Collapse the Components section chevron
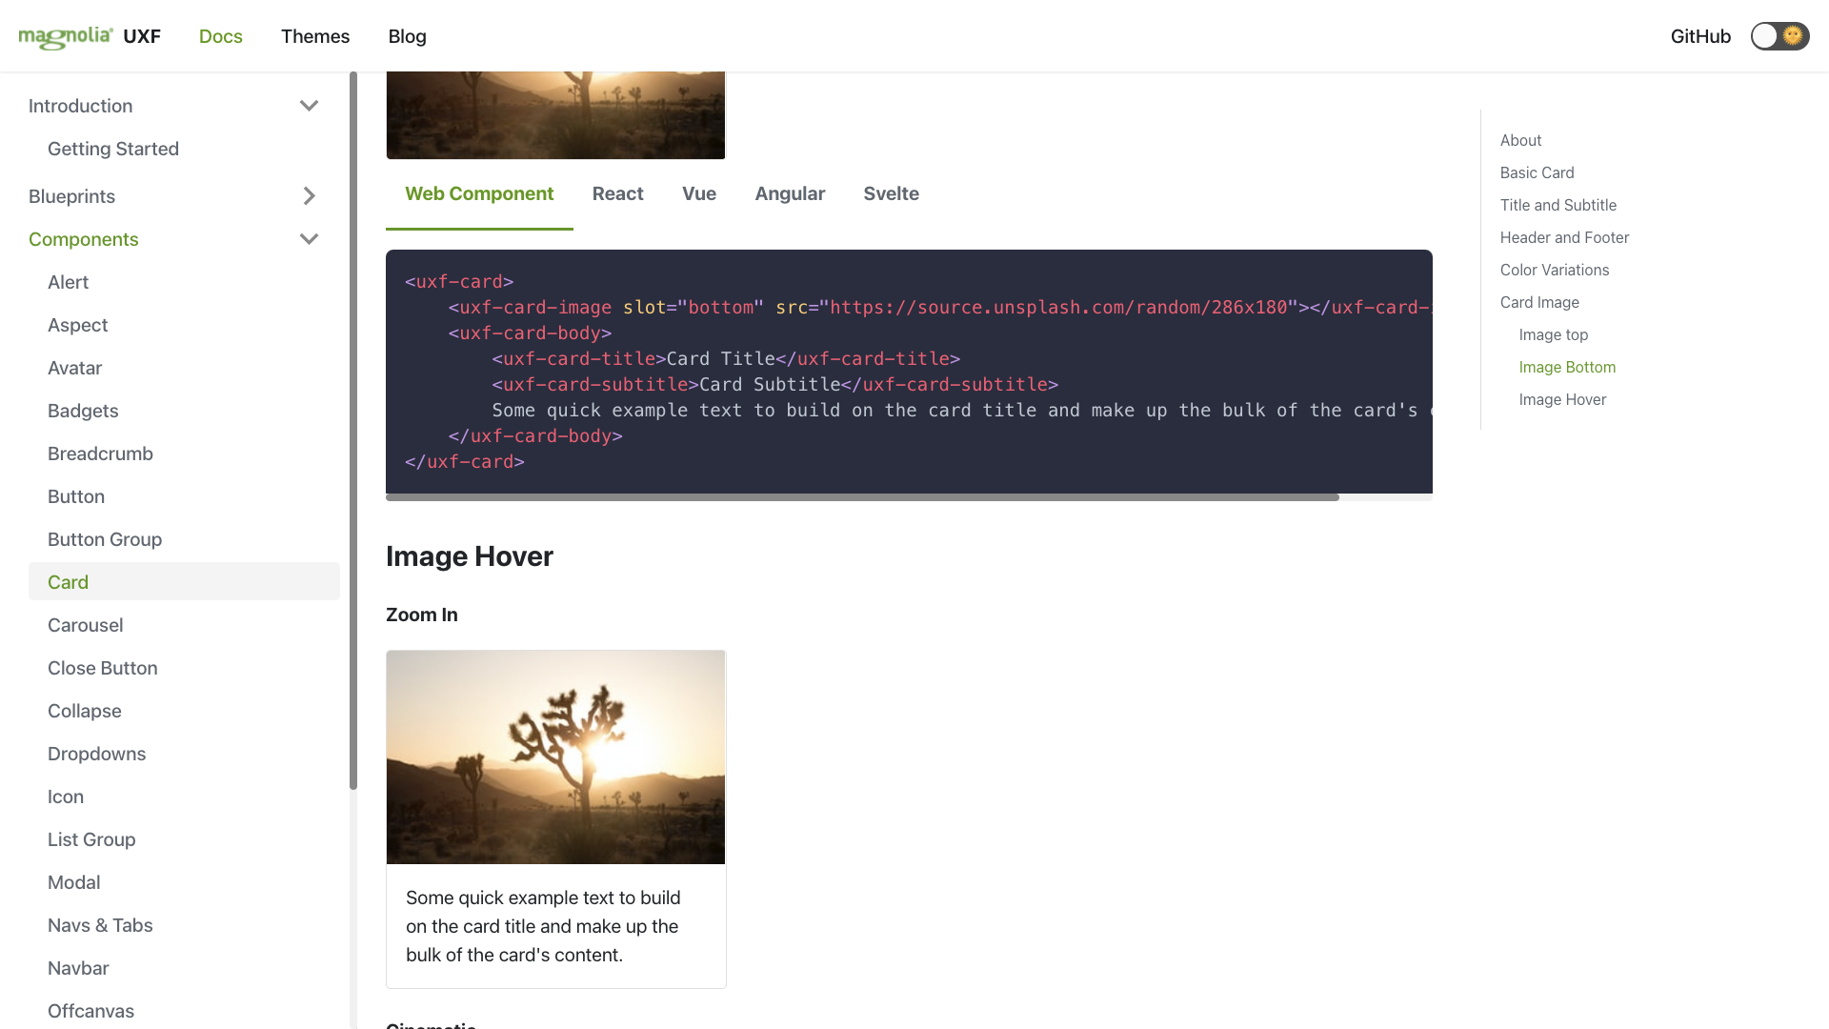 click(x=309, y=239)
